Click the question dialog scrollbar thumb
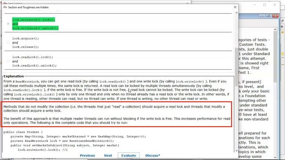Screen dimensions: 285x160 tap(236, 67)
